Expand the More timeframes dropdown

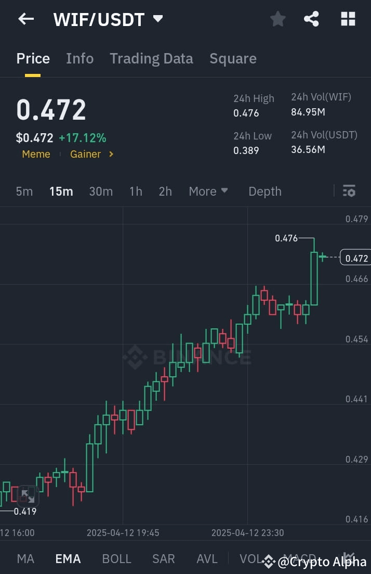pos(208,191)
